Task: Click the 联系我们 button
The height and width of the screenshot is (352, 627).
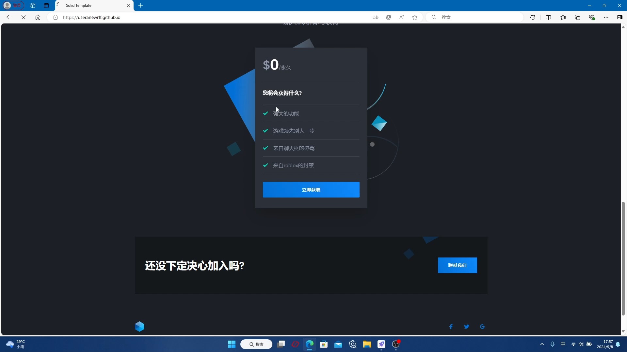Action: 457,265
